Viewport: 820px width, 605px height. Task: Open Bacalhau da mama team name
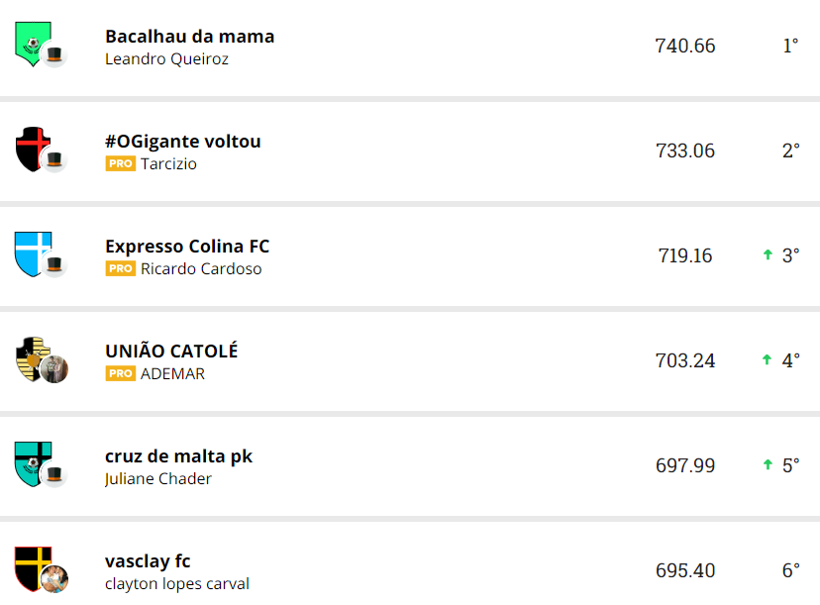pyautogui.click(x=190, y=37)
